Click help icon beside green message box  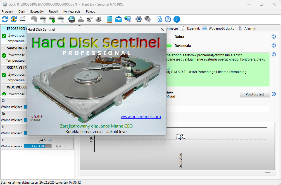pos(274,54)
